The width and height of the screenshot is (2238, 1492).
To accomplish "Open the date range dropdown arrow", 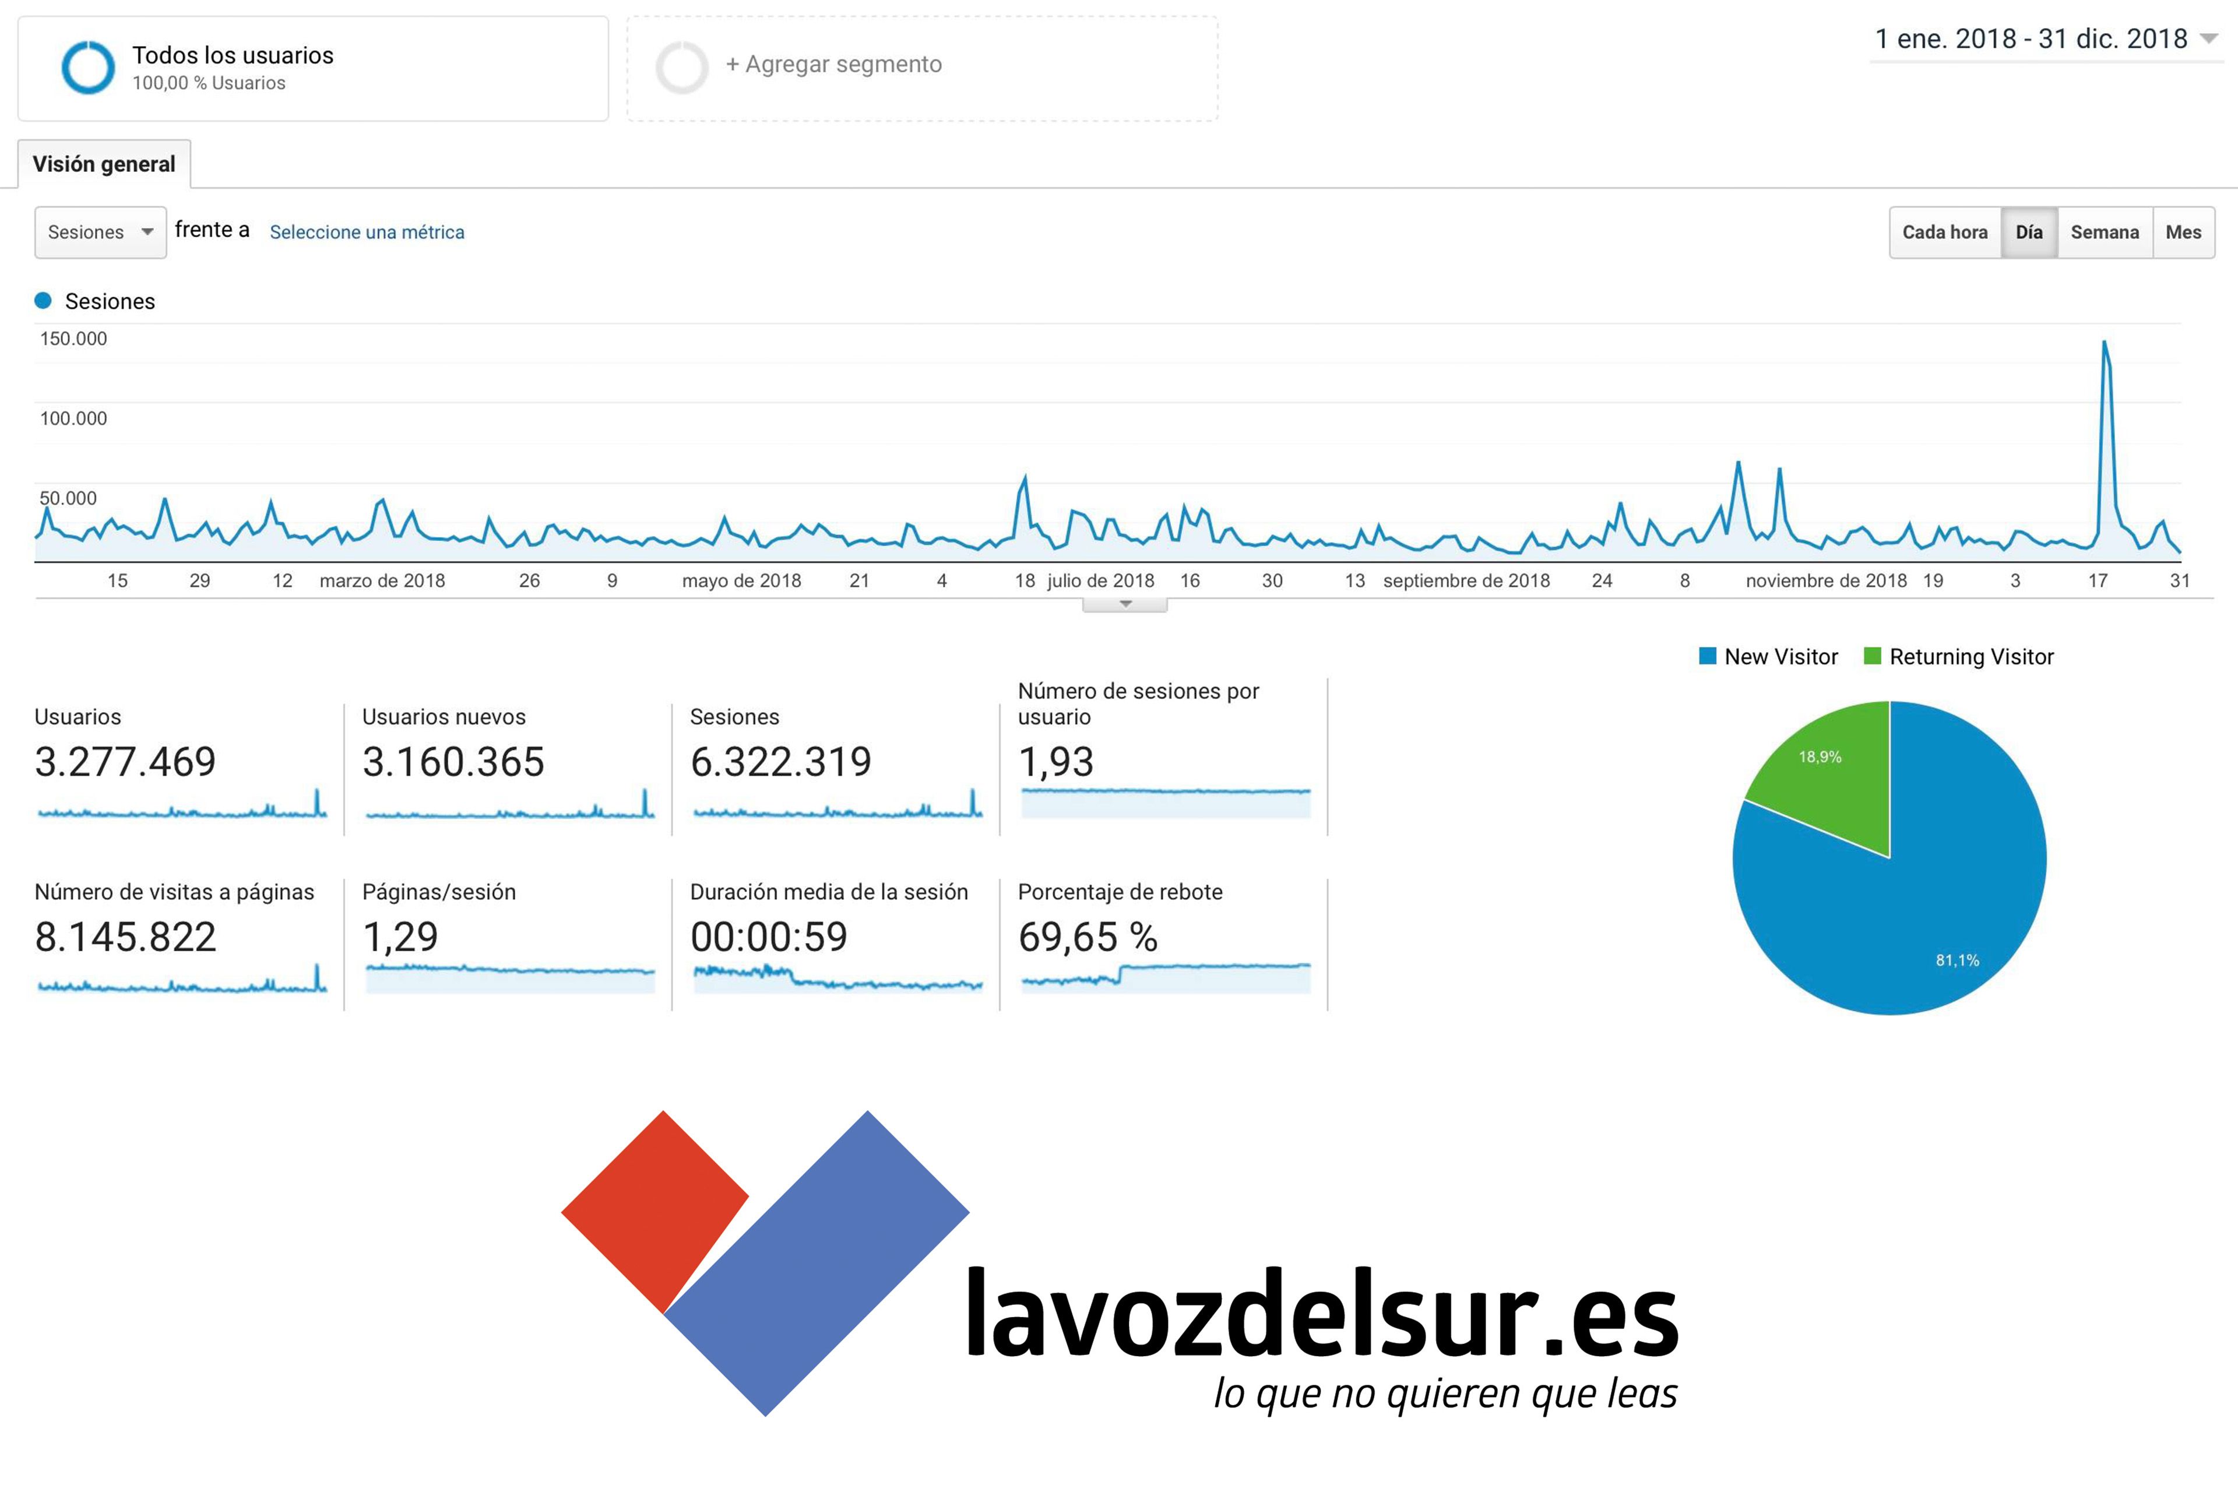I will [2208, 39].
